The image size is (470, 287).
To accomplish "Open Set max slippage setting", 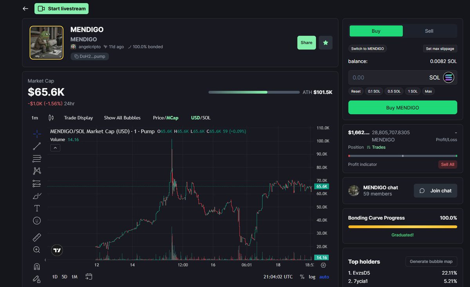I will 440,48.
